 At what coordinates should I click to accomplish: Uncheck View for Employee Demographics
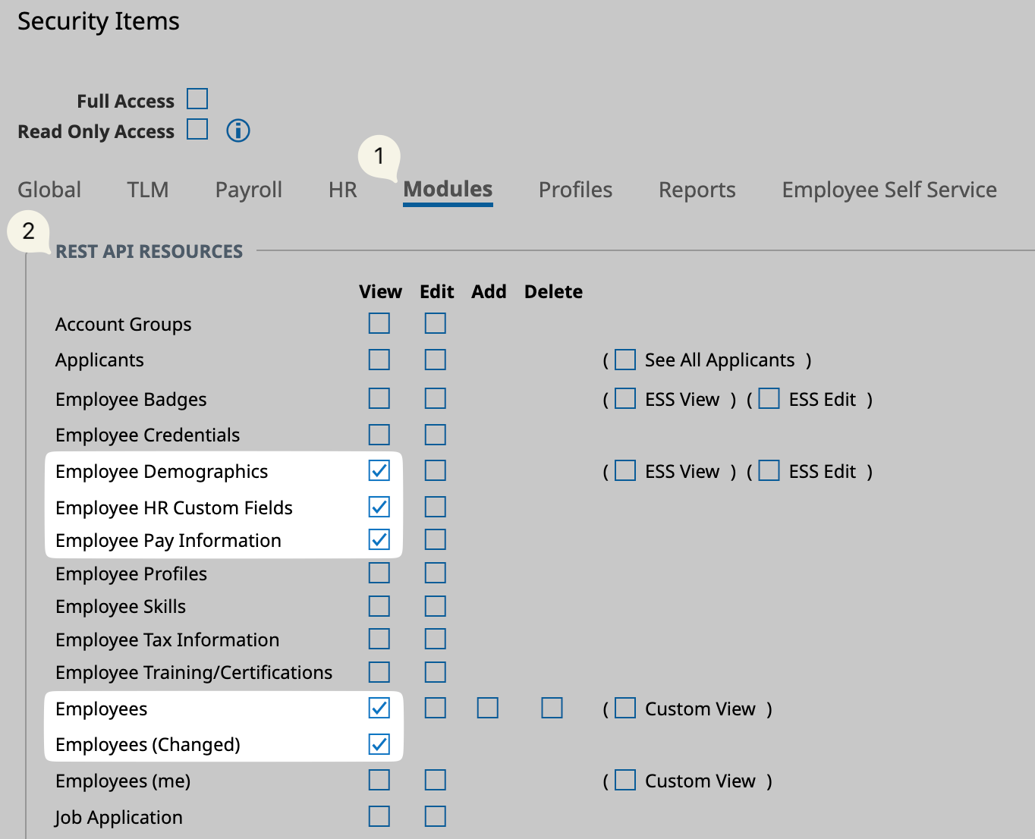click(379, 470)
